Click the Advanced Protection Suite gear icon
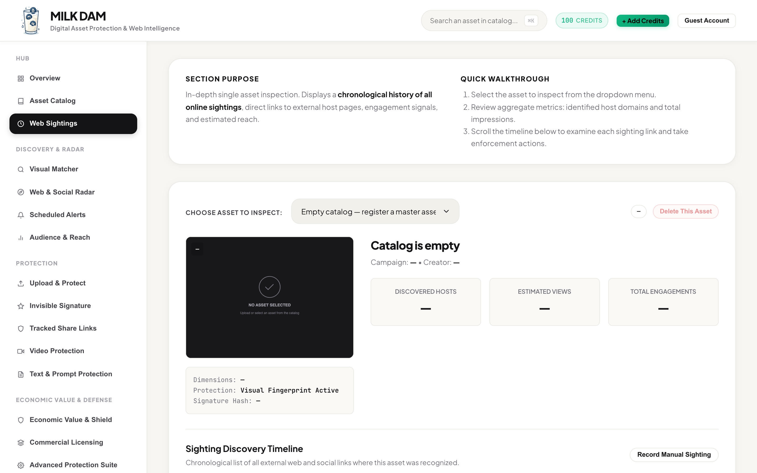 21,465
